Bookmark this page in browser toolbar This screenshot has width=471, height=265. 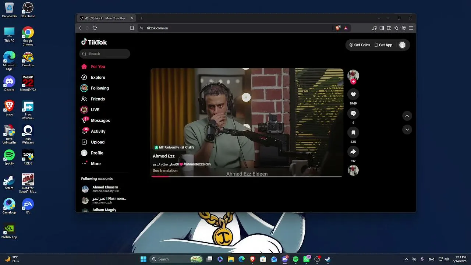point(132,28)
